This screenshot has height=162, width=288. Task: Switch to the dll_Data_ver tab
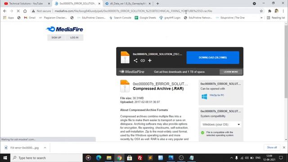click(126, 4)
